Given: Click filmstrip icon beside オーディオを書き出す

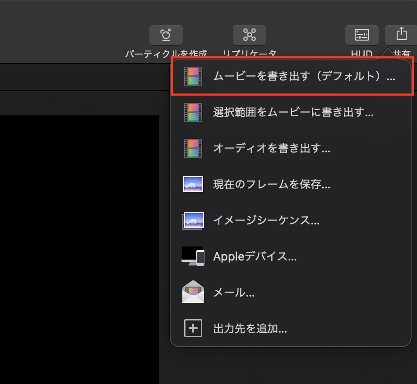Looking at the screenshot, I should [193, 148].
